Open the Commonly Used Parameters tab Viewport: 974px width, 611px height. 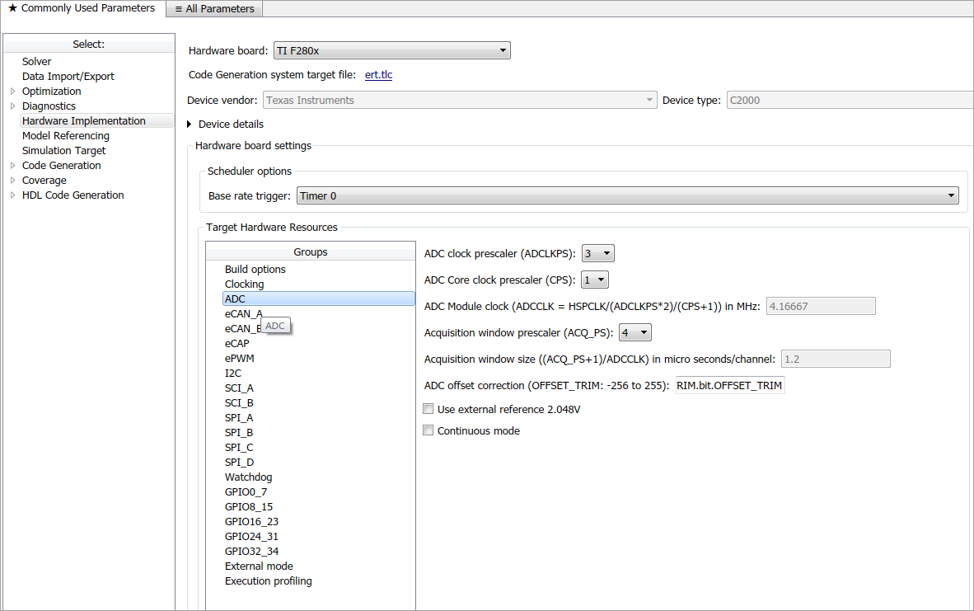82,8
